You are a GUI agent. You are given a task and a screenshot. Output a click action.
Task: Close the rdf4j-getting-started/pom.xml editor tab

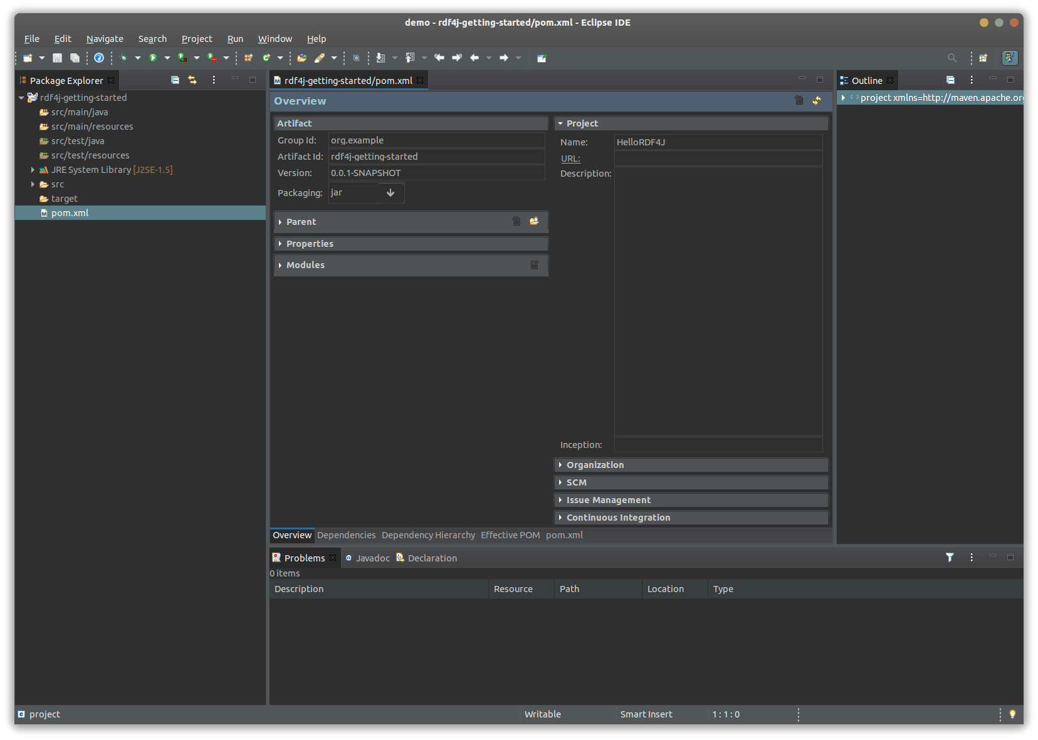[x=420, y=80]
